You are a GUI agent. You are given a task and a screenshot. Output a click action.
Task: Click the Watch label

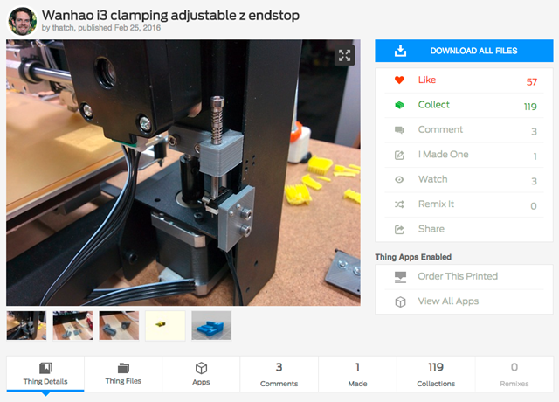pos(433,179)
